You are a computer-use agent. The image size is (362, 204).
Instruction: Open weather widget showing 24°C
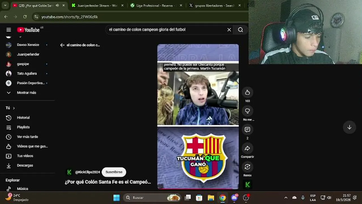(17, 197)
